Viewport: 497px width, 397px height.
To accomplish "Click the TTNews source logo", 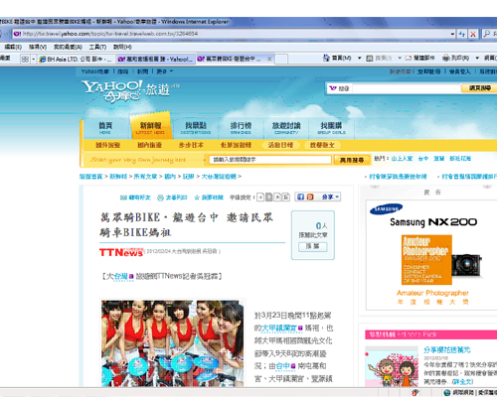I will point(121,252).
